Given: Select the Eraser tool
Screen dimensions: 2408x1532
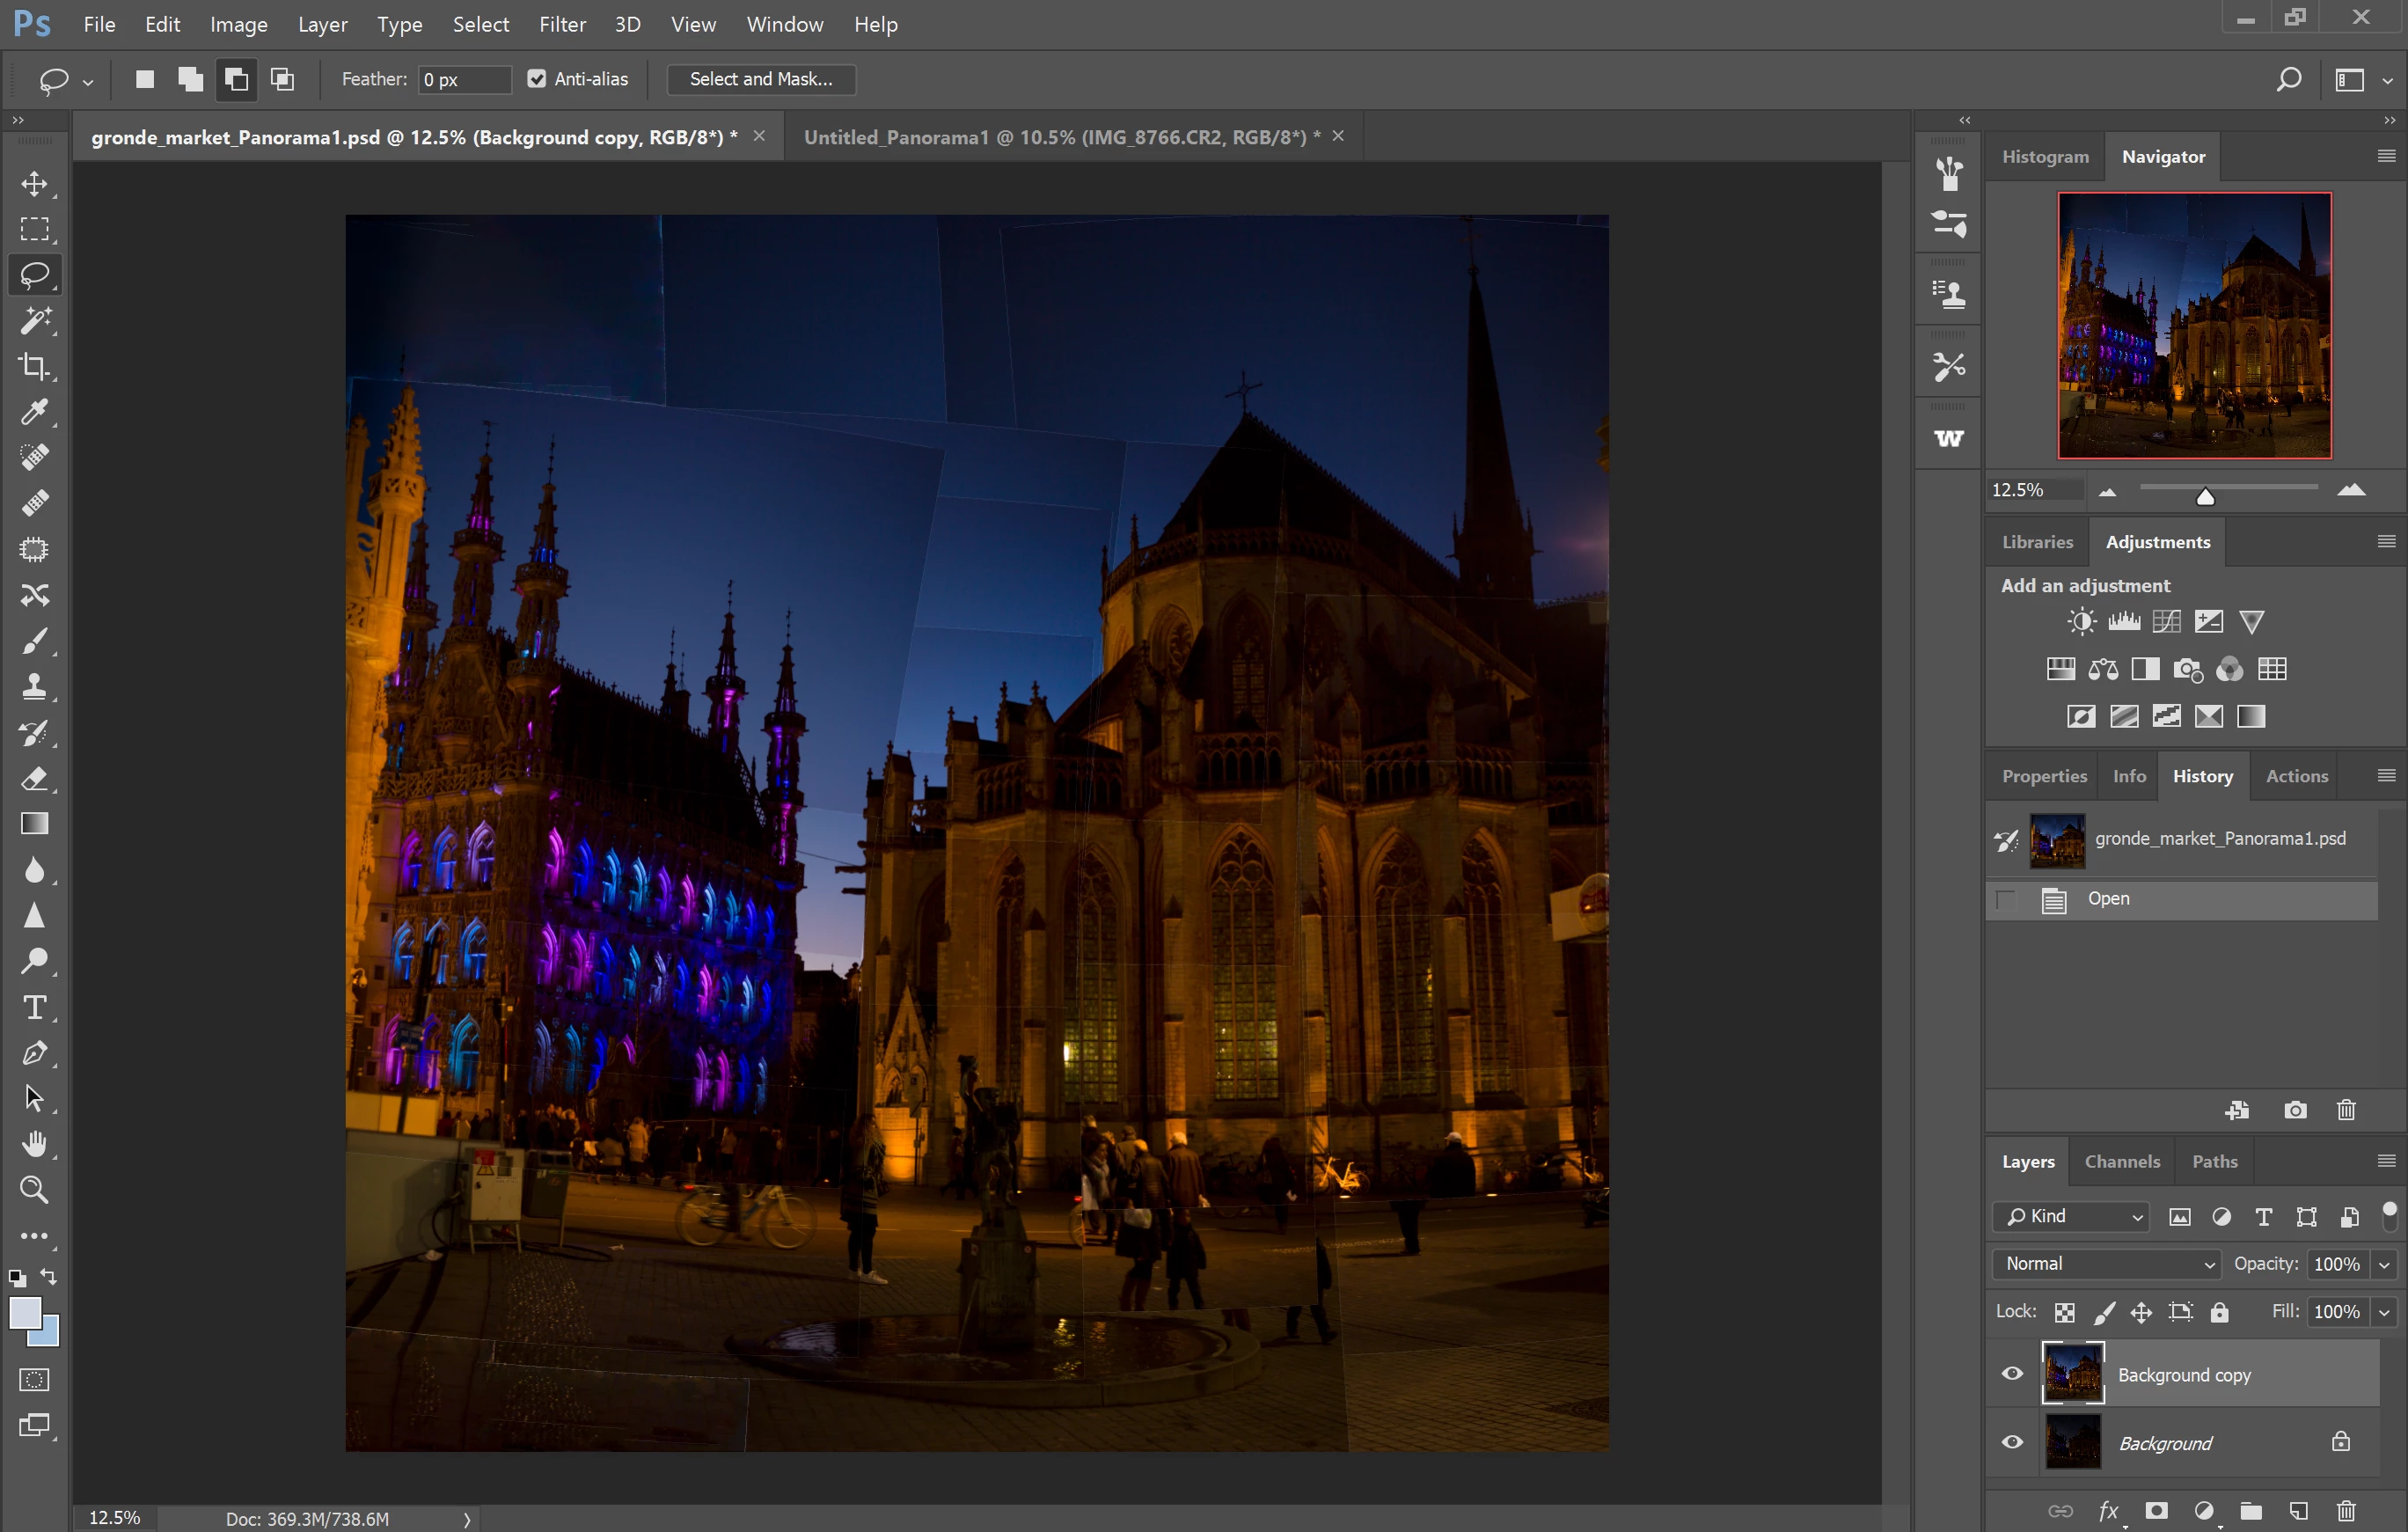Looking at the screenshot, I should [x=34, y=778].
